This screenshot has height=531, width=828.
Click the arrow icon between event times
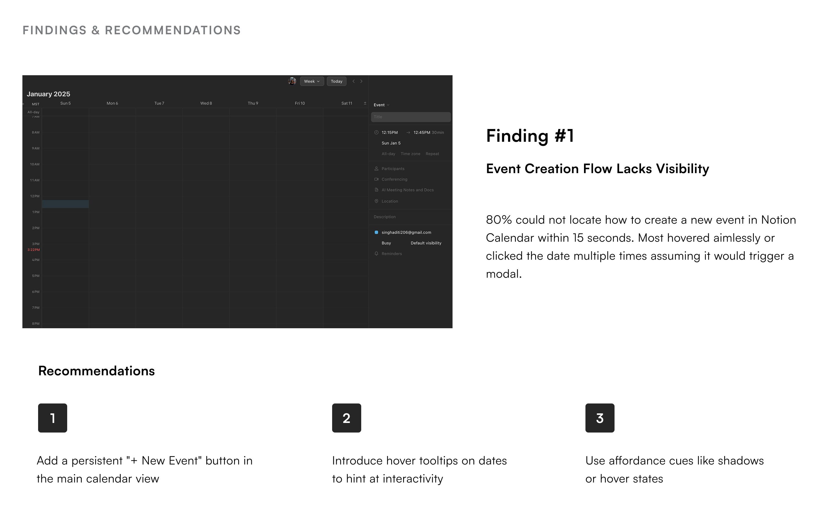[408, 132]
